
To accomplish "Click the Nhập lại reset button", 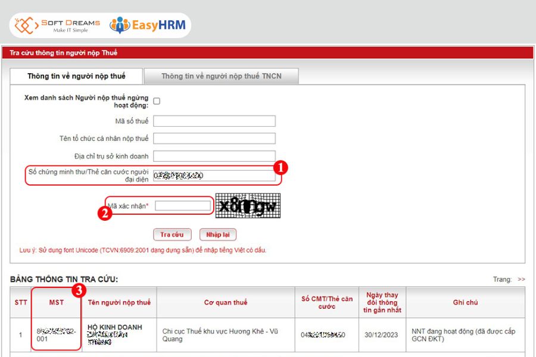I will [218, 234].
